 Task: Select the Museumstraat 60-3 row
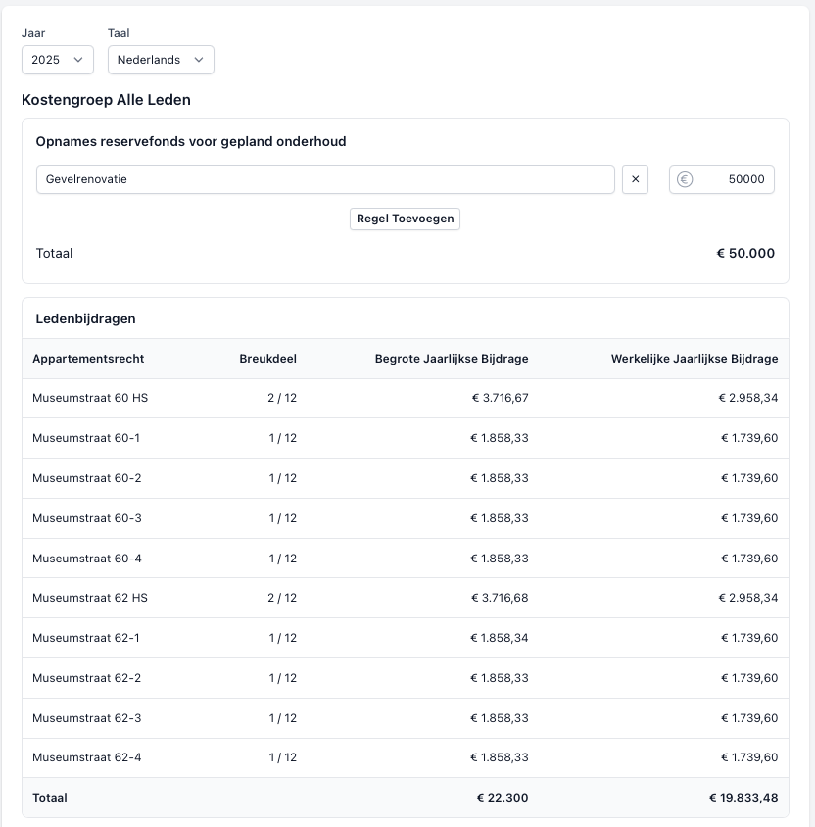86,518
